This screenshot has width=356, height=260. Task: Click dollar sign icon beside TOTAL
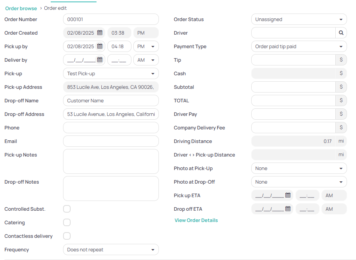click(341, 100)
